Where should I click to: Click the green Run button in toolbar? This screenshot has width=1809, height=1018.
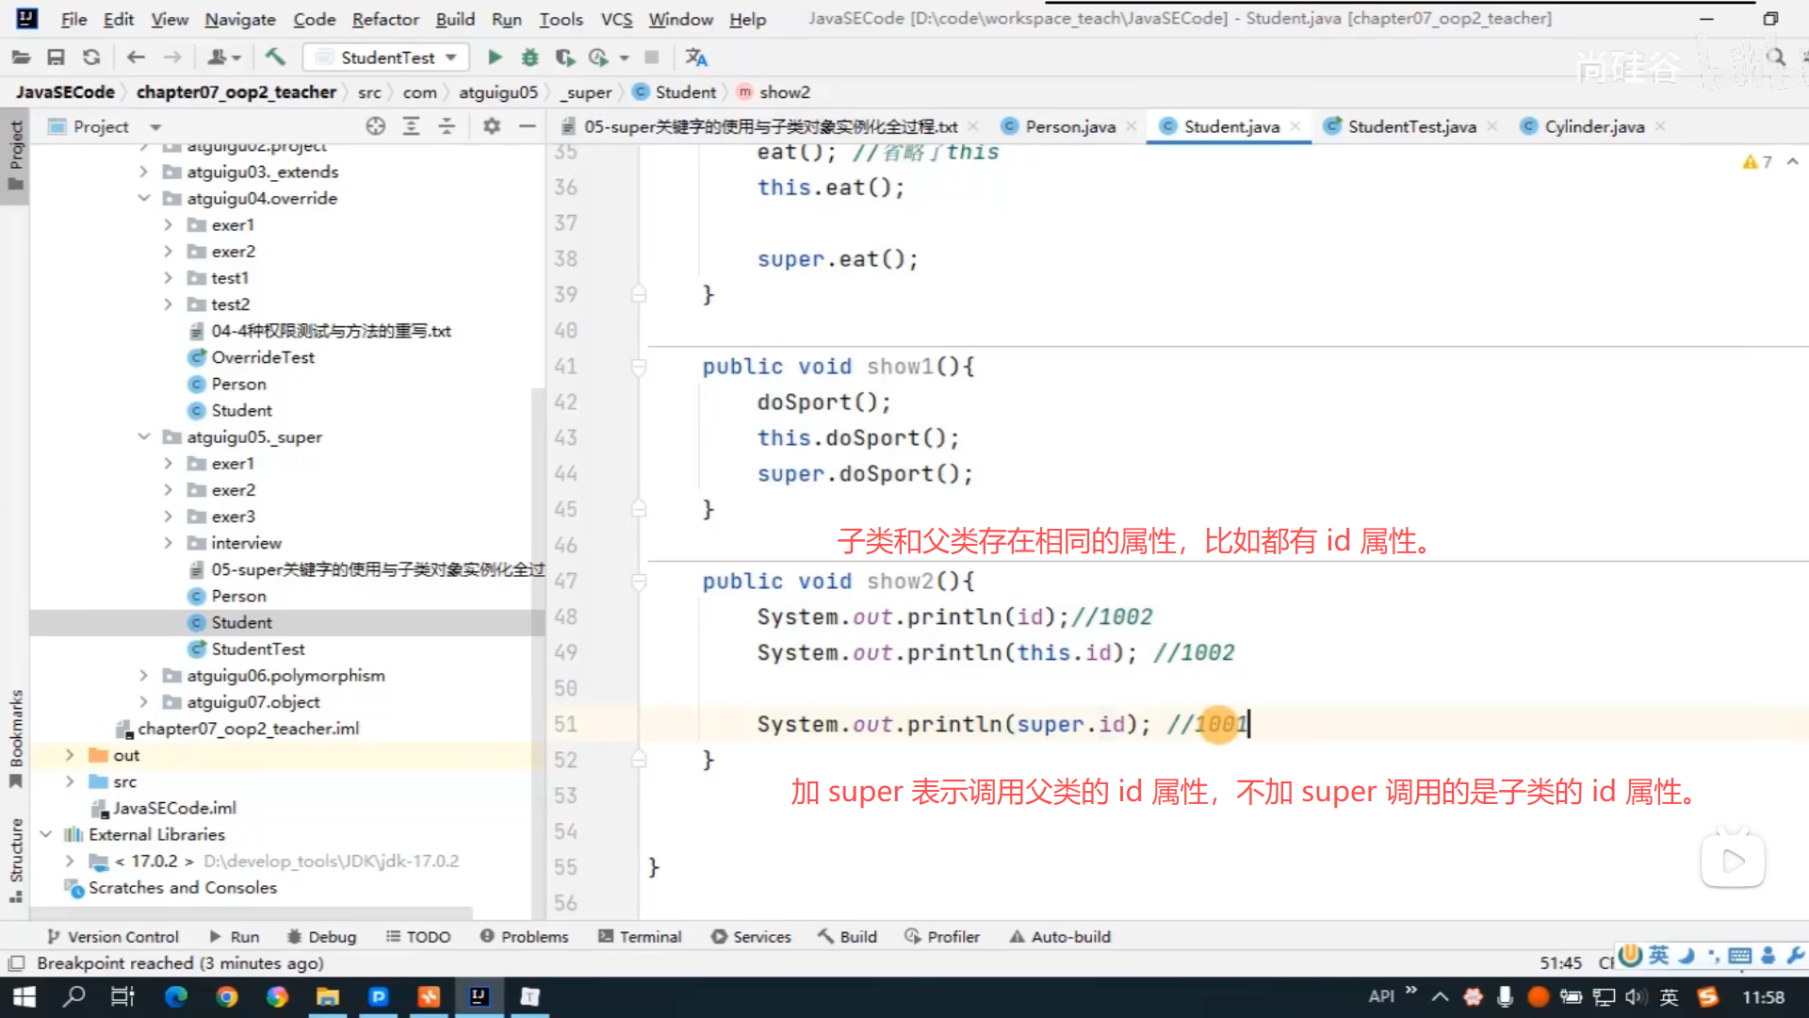click(495, 57)
